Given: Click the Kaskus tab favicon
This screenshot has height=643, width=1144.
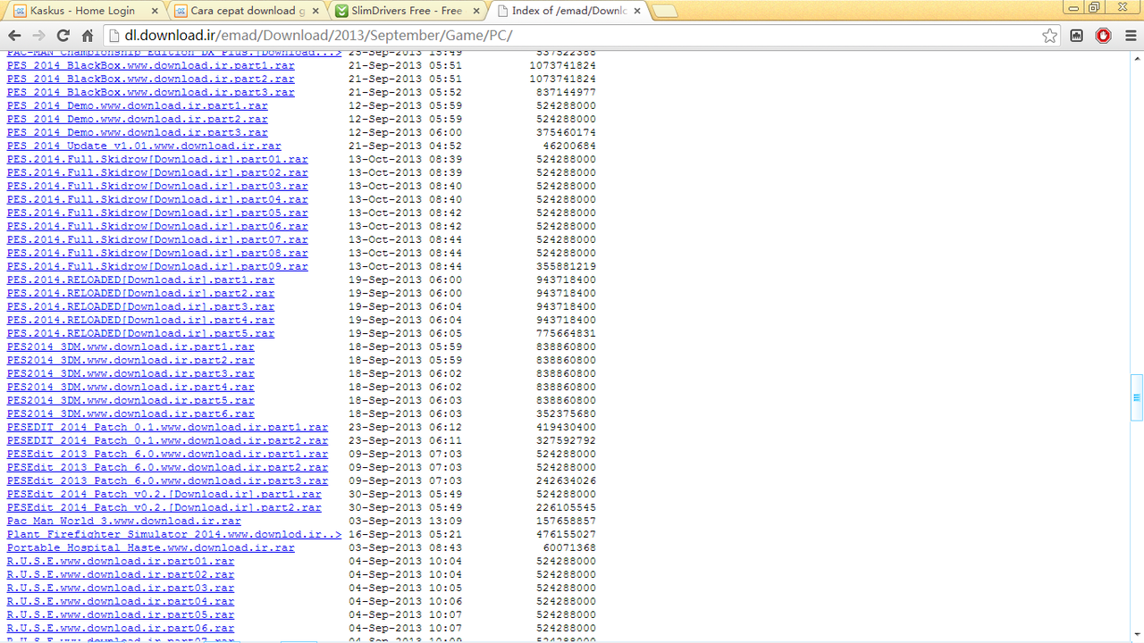Looking at the screenshot, I should click(20, 11).
